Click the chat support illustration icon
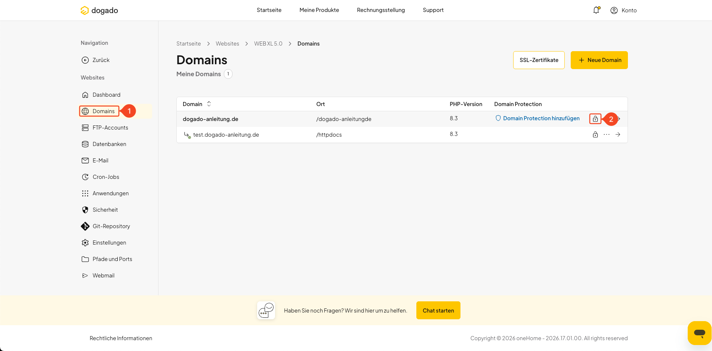This screenshot has height=351, width=712. point(266,310)
